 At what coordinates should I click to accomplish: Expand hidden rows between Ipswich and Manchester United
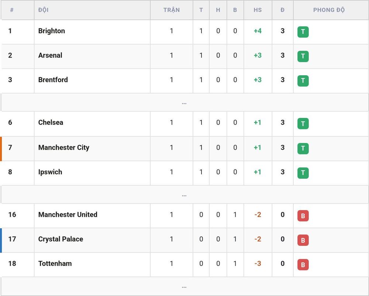point(184,194)
